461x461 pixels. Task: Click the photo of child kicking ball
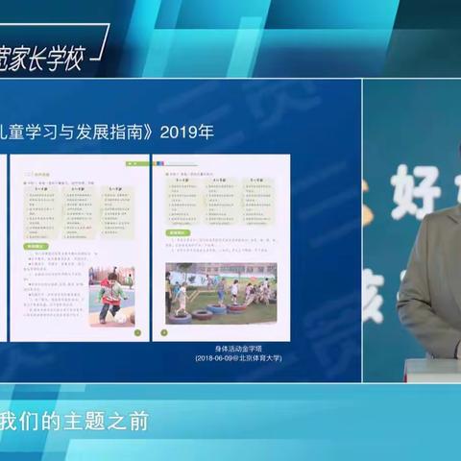point(111,296)
